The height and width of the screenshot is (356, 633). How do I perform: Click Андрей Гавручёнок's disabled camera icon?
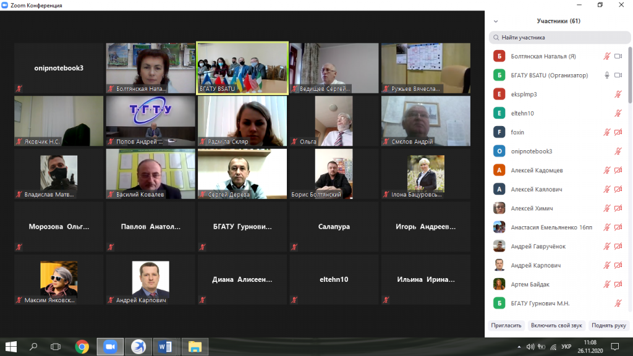tap(618, 246)
